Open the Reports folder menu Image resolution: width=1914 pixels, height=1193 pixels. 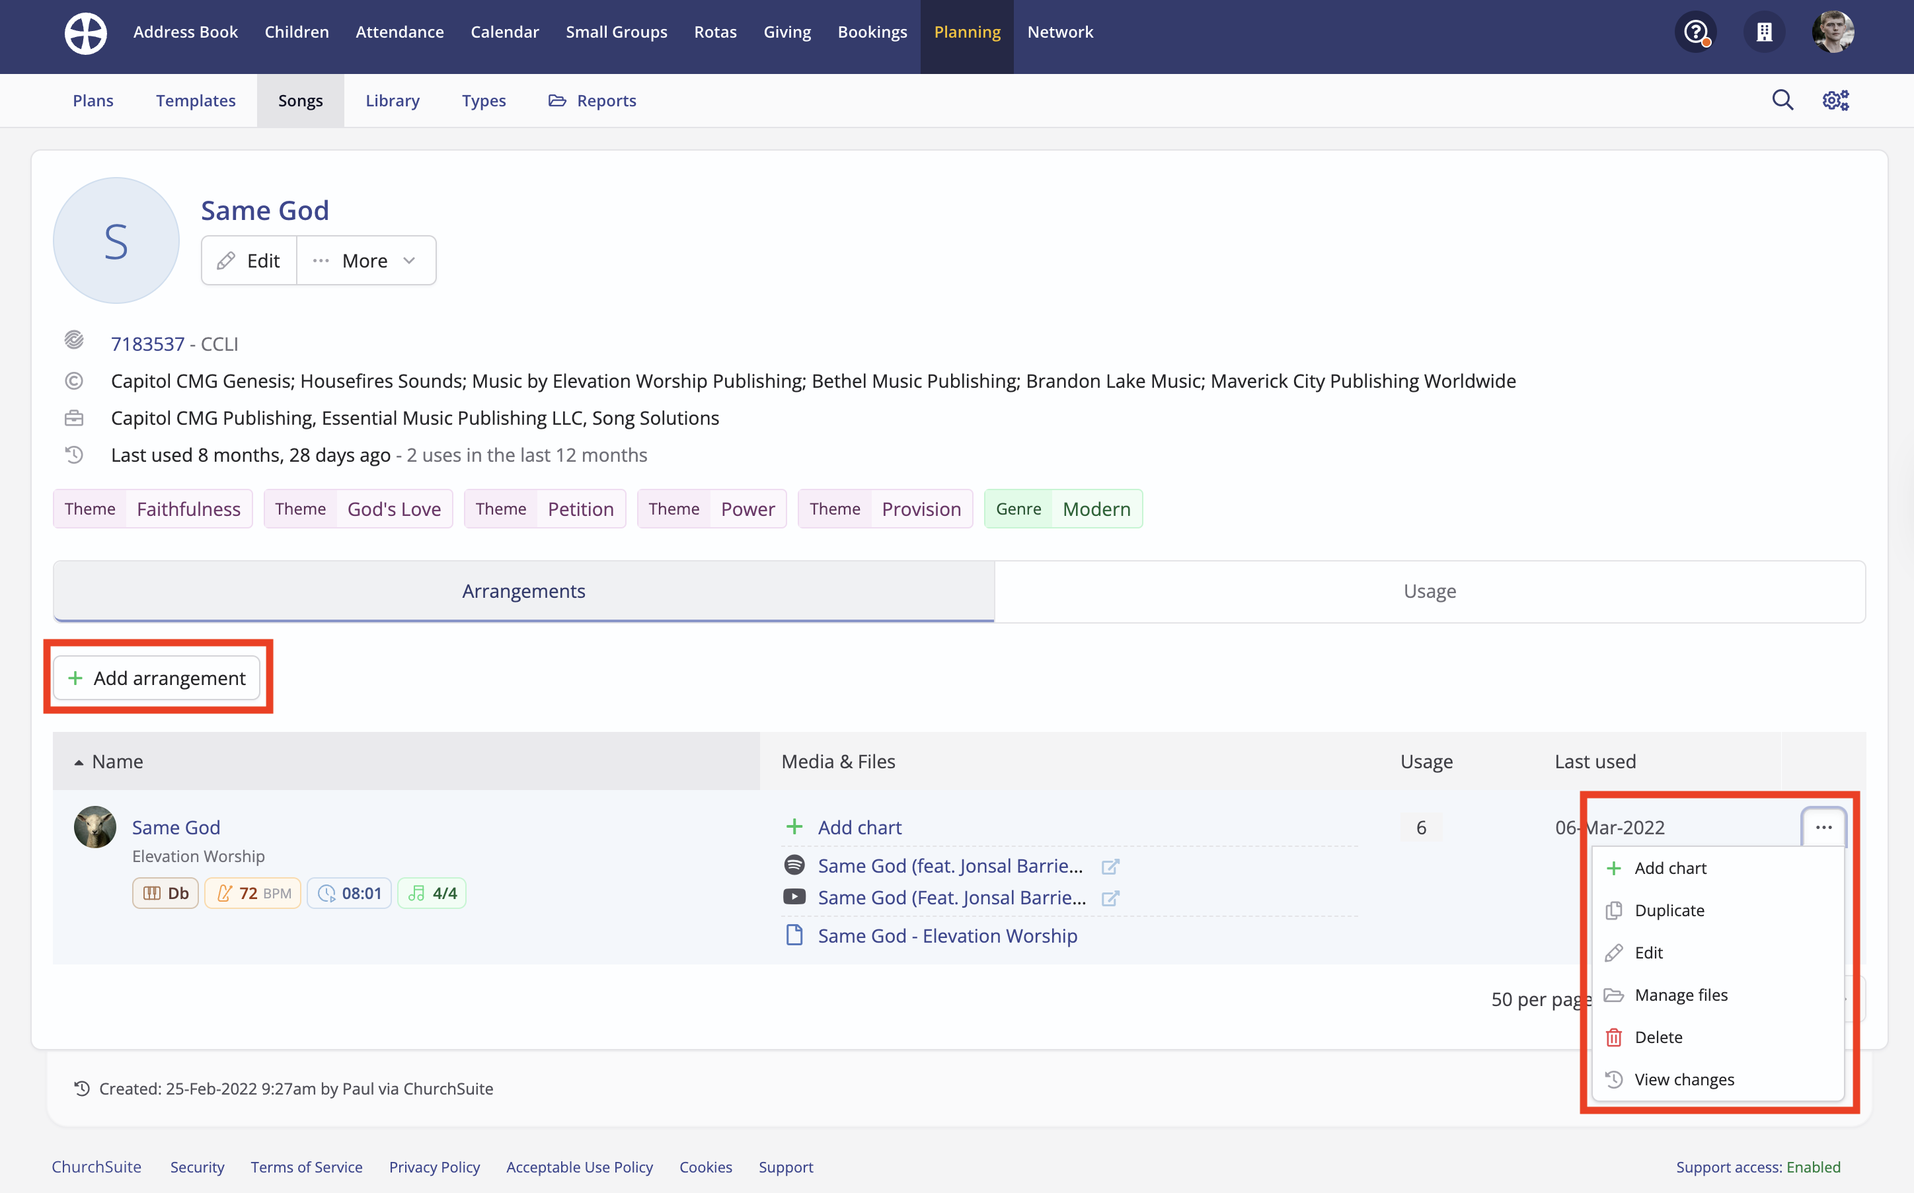(593, 100)
